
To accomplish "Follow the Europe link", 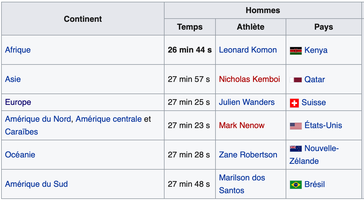I will click(x=18, y=102).
